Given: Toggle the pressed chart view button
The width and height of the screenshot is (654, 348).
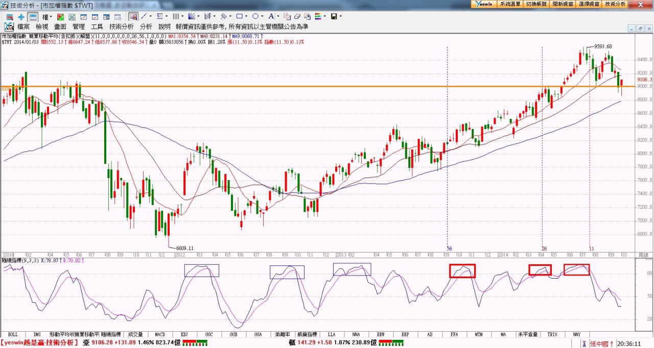Looking at the screenshot, I should pyautogui.click(x=32, y=16).
